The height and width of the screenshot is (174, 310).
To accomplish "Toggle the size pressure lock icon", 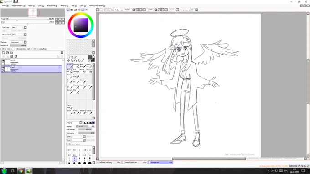I will pyautogui.click(x=77, y=126).
